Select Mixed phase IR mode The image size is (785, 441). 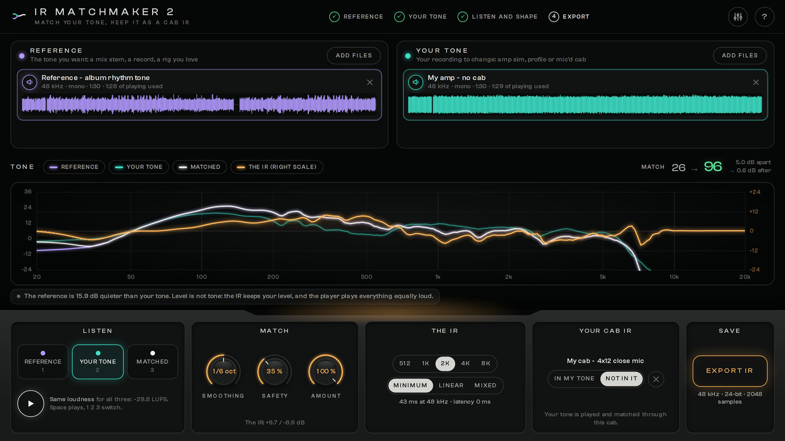tap(485, 386)
